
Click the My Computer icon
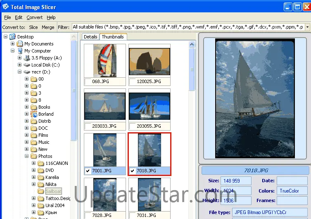(19, 51)
